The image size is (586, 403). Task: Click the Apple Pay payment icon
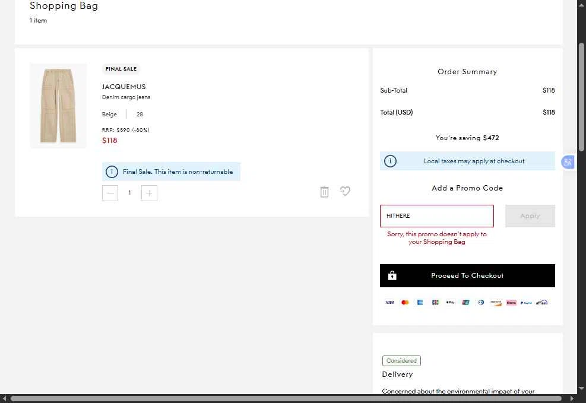(451, 303)
